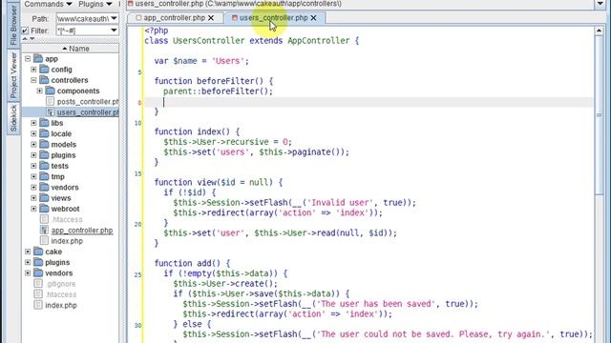The image size is (611, 343).
Task: Switch to app_controller.php tab
Action: coord(174,18)
